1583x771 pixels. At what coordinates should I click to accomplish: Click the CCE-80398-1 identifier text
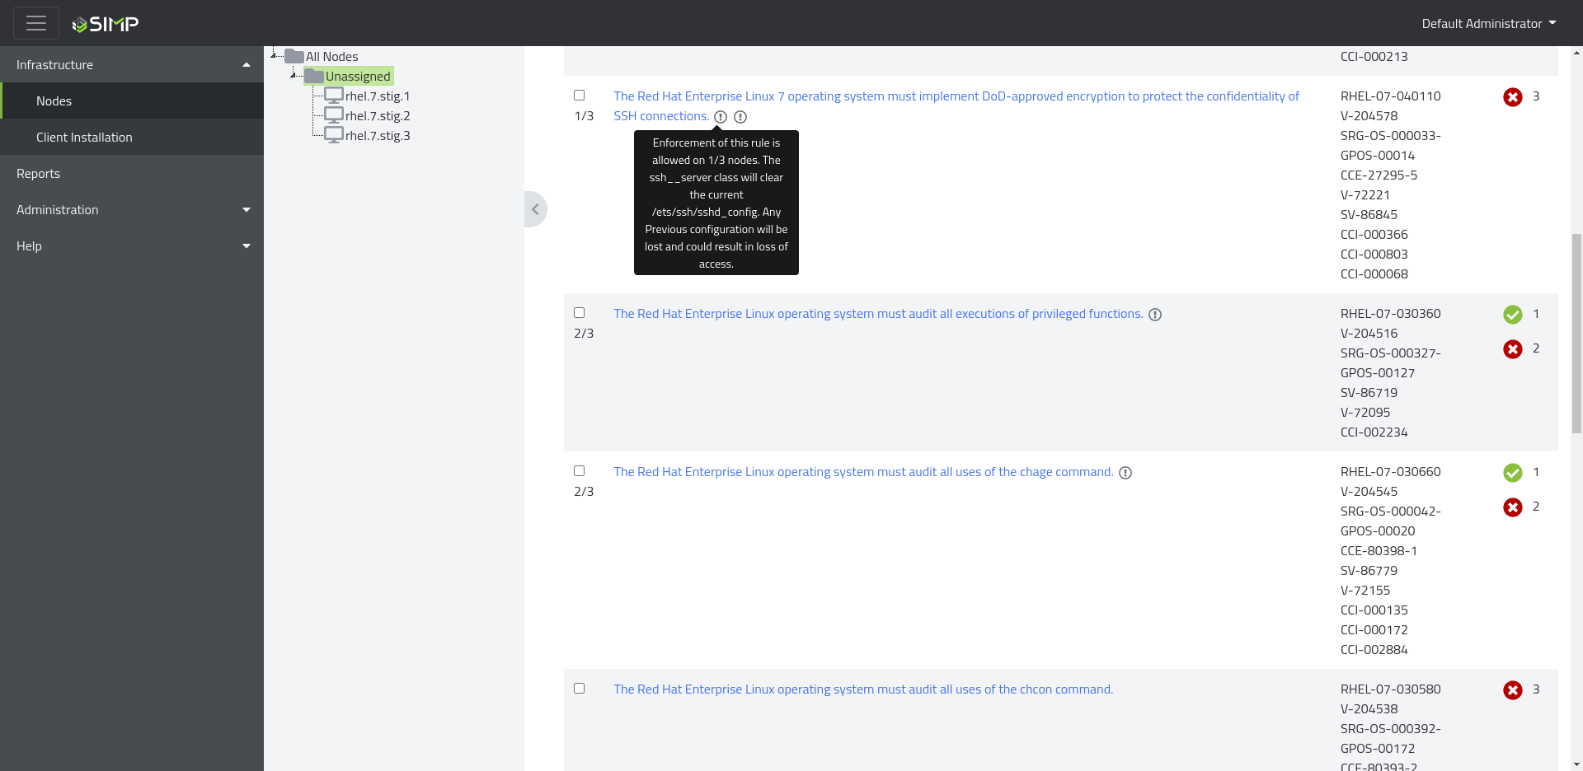click(1379, 550)
